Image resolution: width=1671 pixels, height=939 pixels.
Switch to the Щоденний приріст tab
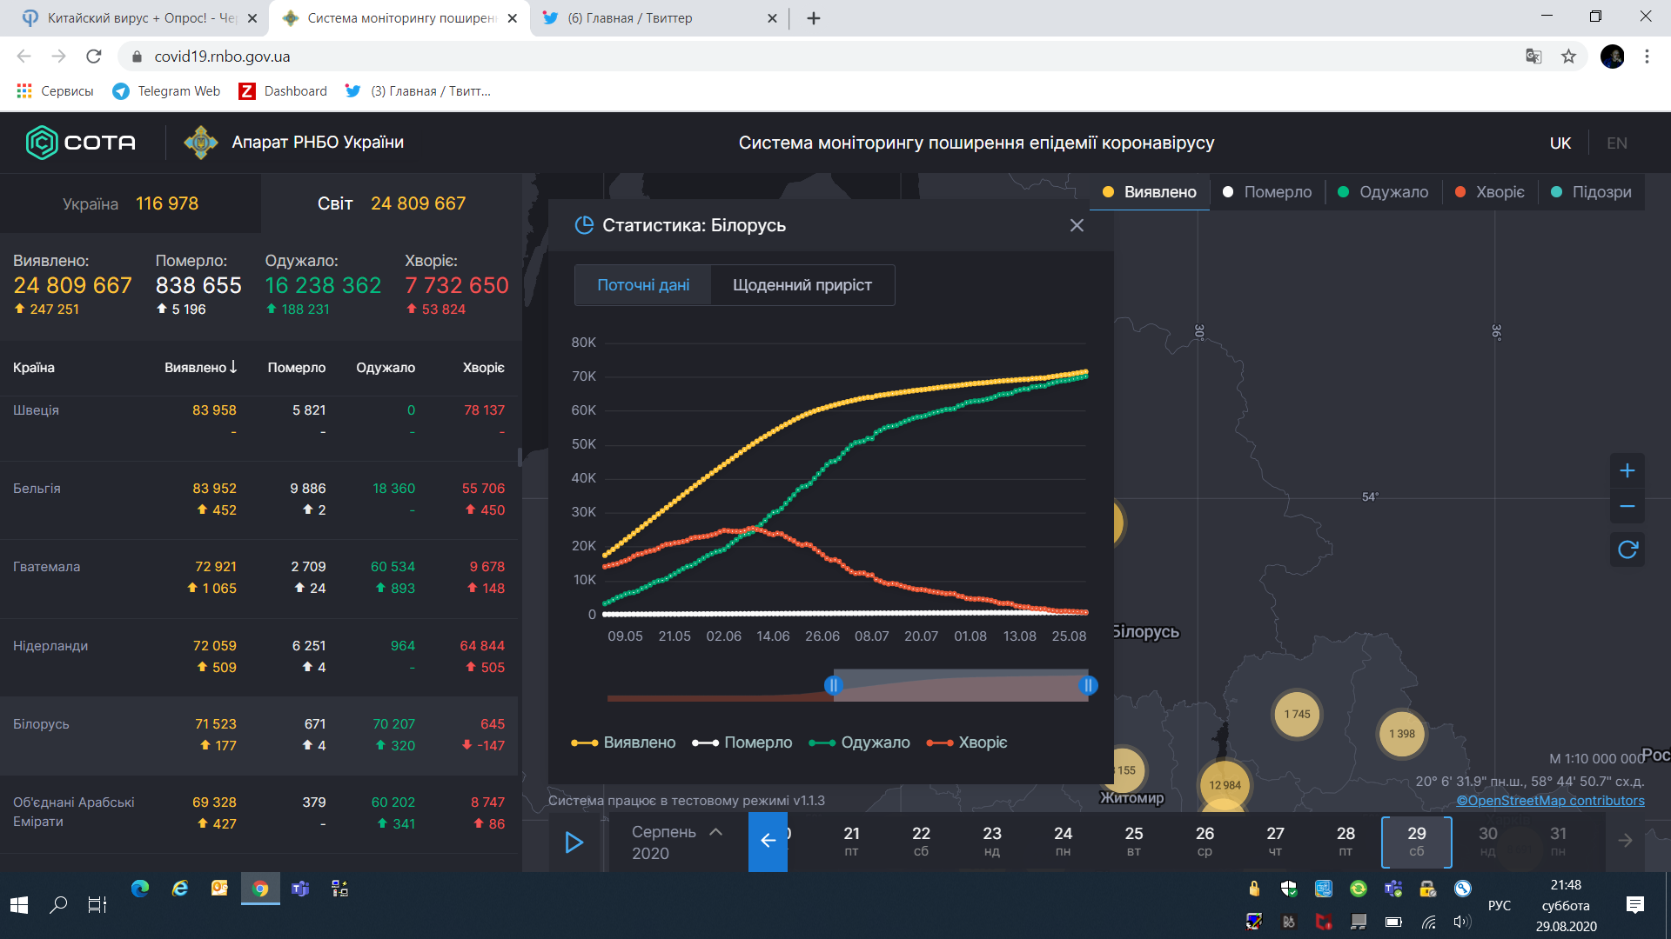(802, 285)
